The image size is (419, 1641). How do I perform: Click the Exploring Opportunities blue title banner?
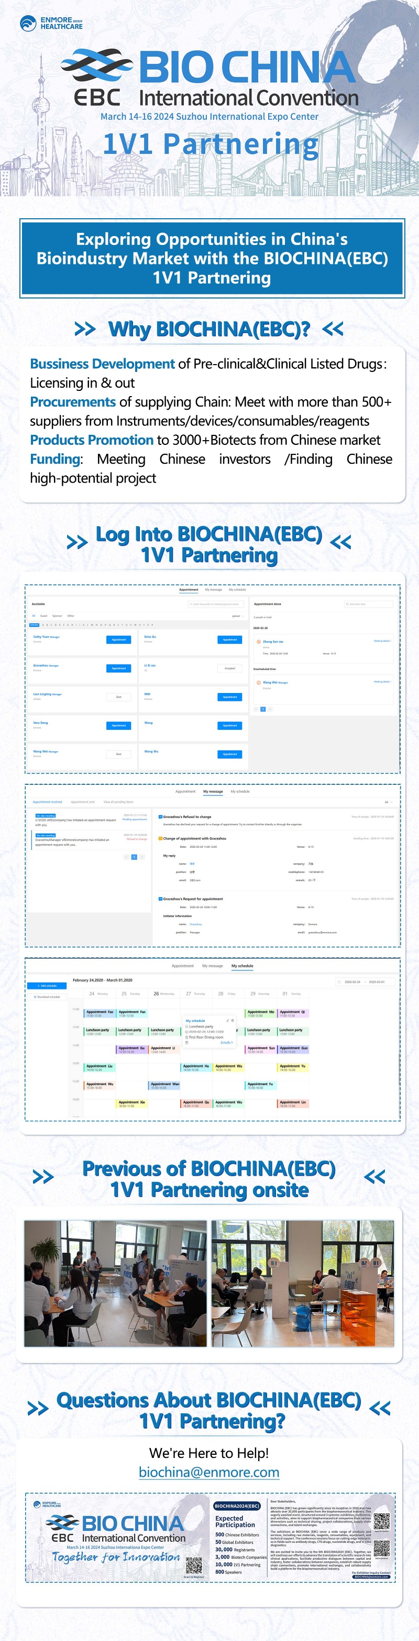[212, 258]
